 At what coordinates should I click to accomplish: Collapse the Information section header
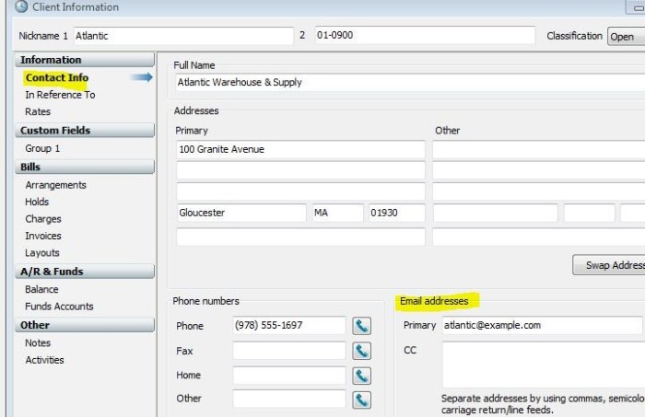85,60
